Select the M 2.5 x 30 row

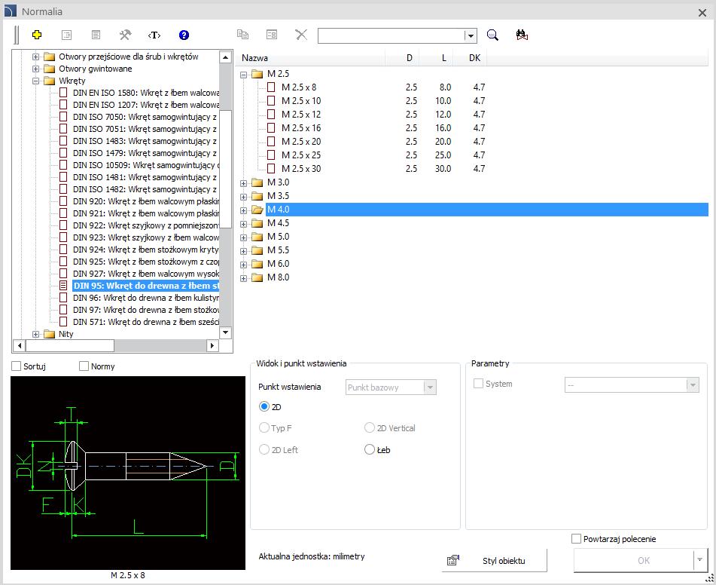[x=376, y=169]
